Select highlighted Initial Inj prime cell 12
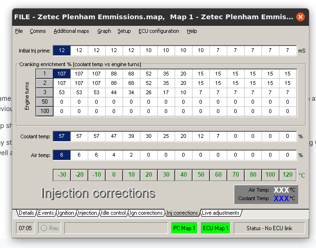This screenshot has height=248, width=316. 62,50
